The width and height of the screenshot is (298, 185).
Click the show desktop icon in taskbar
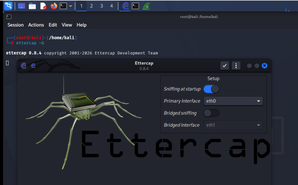coord(21,6)
